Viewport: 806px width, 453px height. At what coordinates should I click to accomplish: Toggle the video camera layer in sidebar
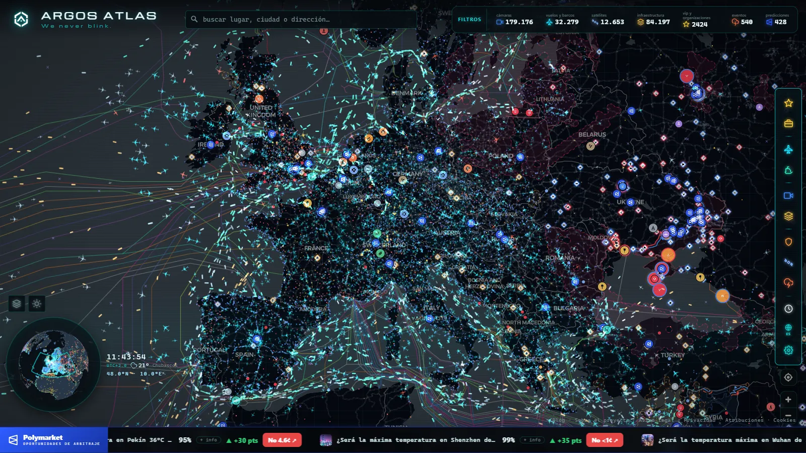pyautogui.click(x=788, y=195)
